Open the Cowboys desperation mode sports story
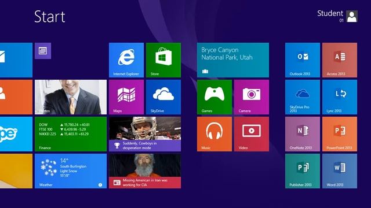Screen dimensions: 371x208 [145, 134]
